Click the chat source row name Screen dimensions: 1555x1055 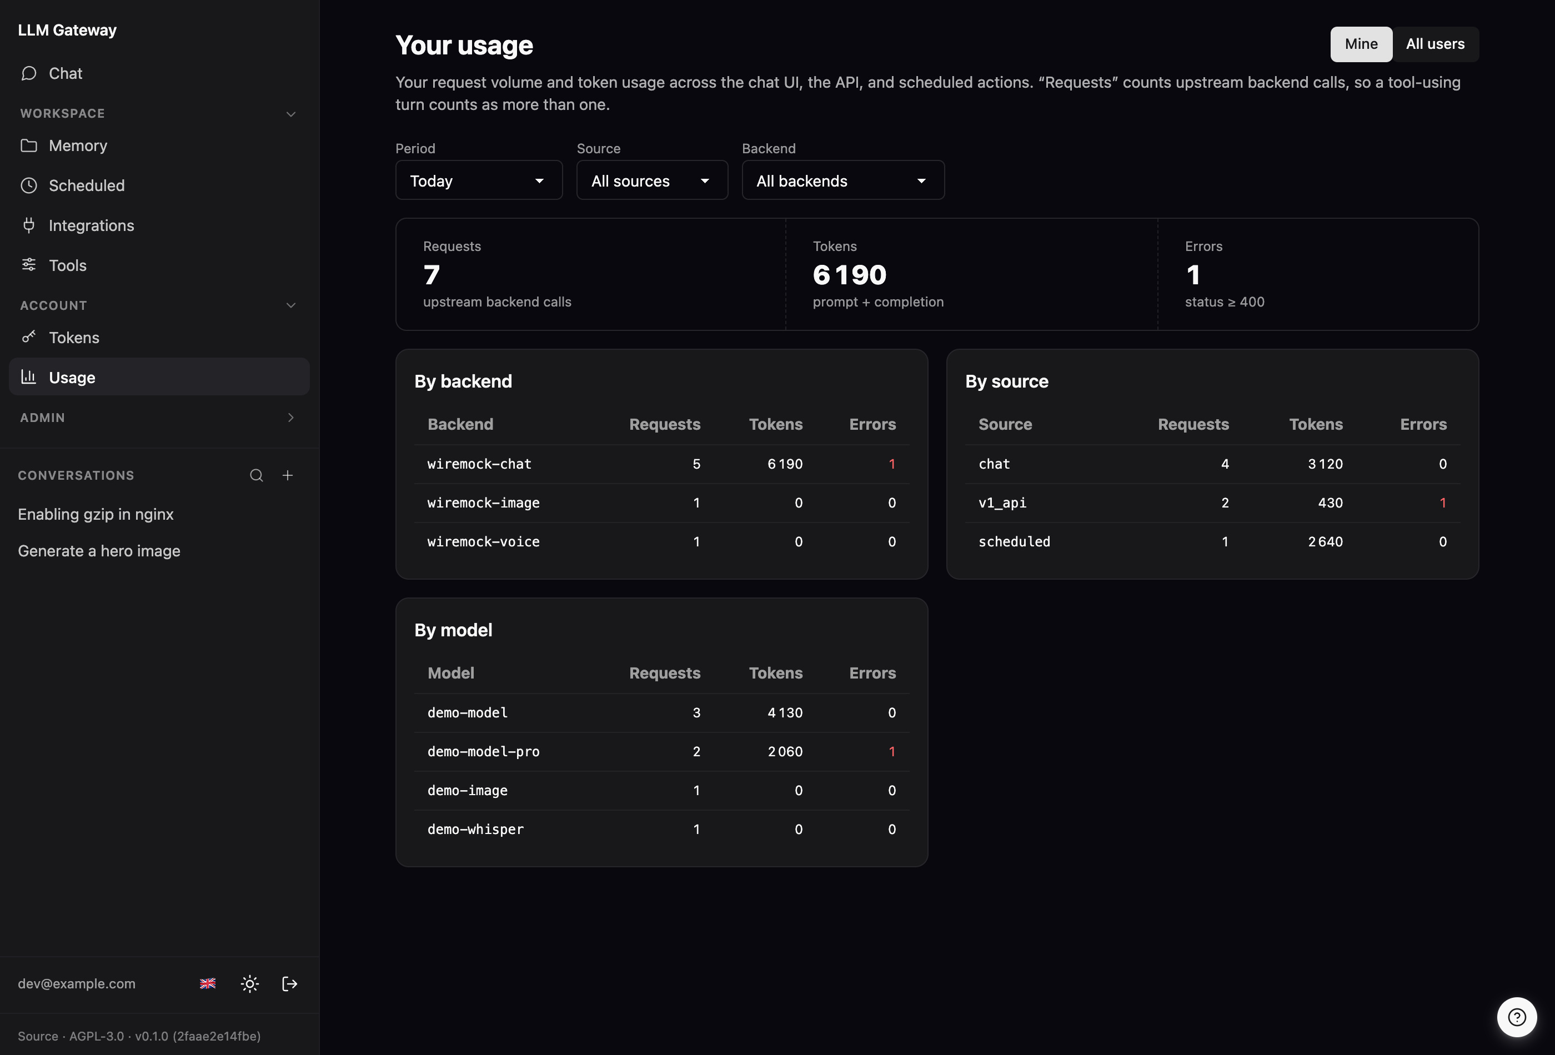click(994, 464)
